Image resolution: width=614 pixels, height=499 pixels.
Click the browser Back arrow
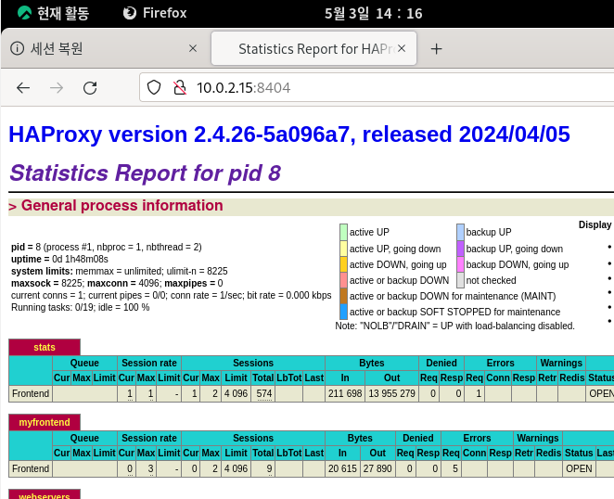coord(23,88)
